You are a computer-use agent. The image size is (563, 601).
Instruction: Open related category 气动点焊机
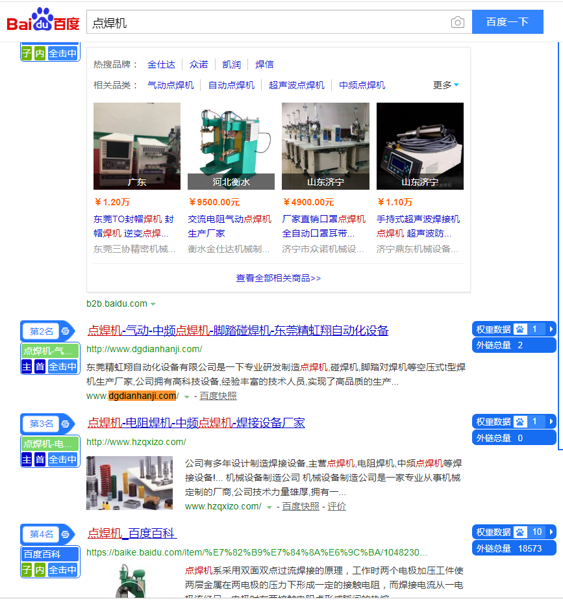[171, 85]
